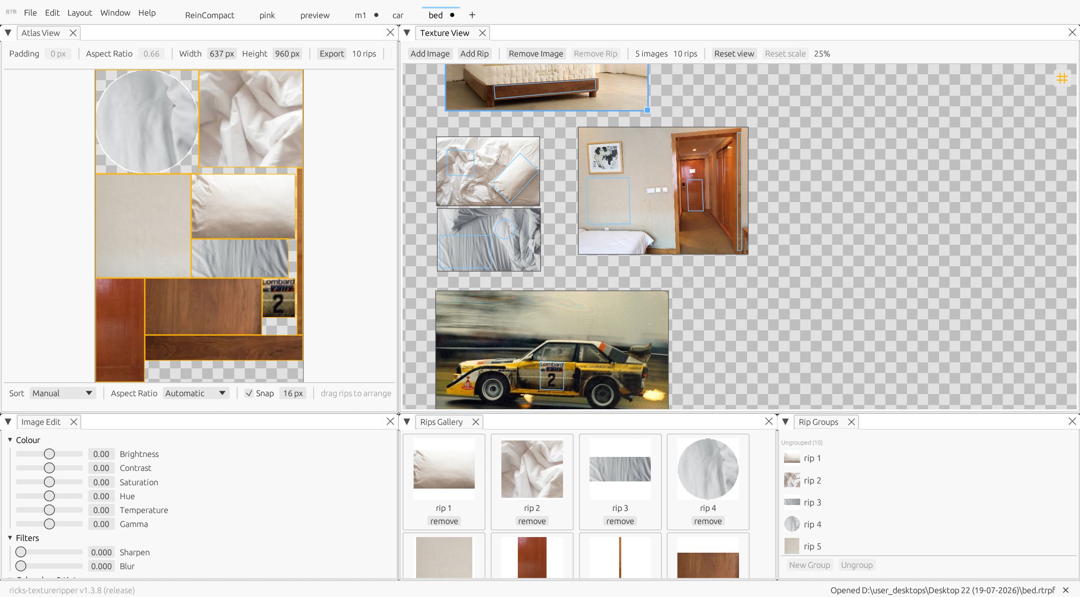Click the atlas Width value field
Screen dimensions: 1080x597
point(222,54)
